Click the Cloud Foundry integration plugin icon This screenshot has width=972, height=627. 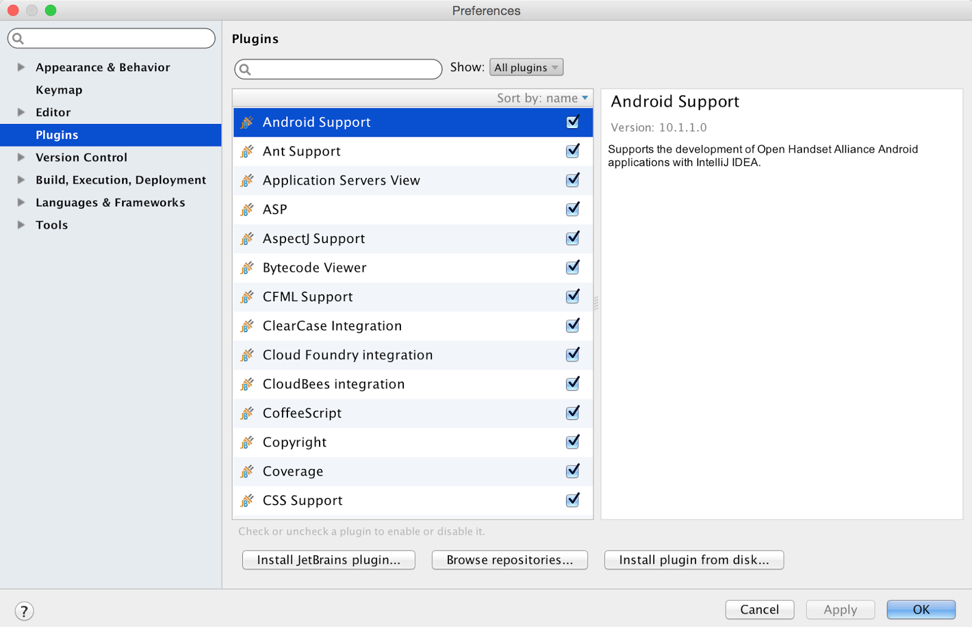coord(247,355)
